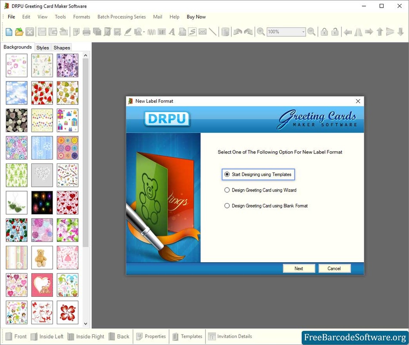
Task: Choose Design Greeting Card using Blank Format
Action: tap(227, 206)
